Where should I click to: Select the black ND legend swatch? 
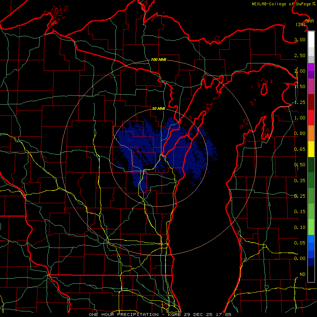coord(311,274)
